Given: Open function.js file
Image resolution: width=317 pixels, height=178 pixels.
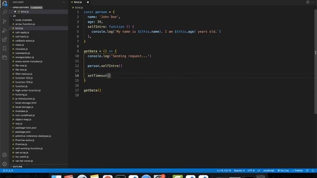Looking at the screenshot, I should point(21,86).
